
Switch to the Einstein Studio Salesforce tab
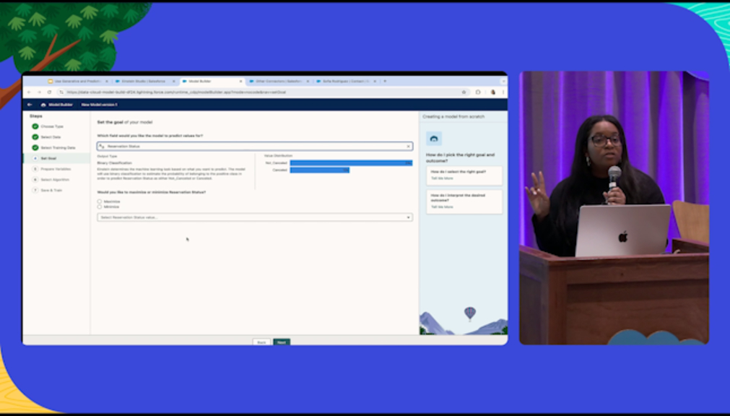point(145,81)
